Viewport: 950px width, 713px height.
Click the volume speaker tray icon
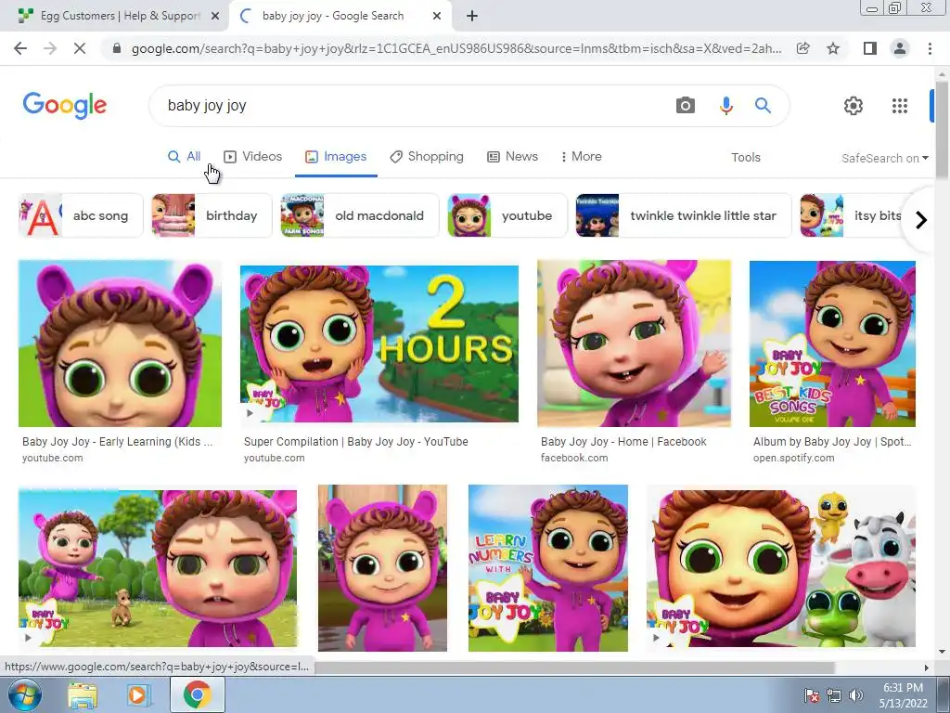[x=856, y=695]
